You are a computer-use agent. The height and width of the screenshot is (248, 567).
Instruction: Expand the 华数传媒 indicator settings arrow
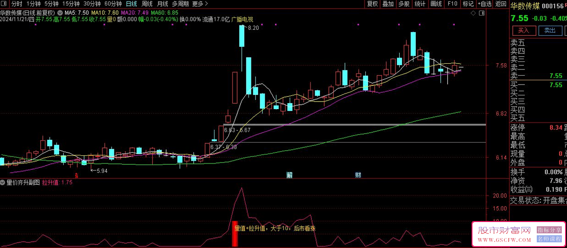(x=60, y=12)
